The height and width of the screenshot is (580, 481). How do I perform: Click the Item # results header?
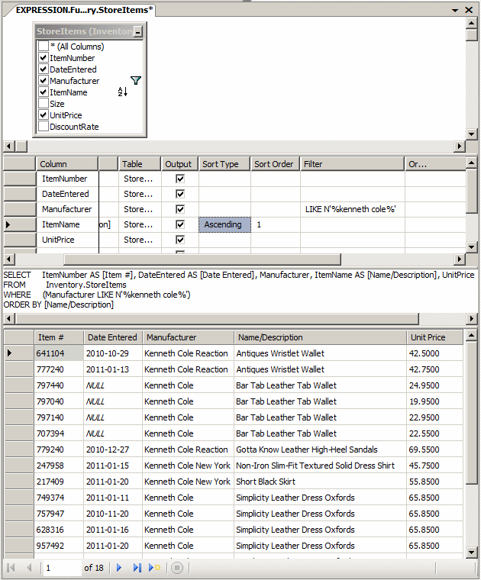(59, 337)
